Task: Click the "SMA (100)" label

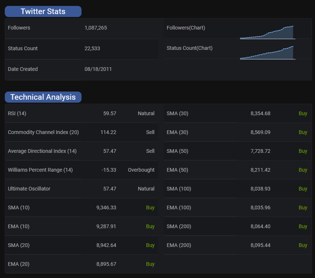Action: tap(179, 189)
